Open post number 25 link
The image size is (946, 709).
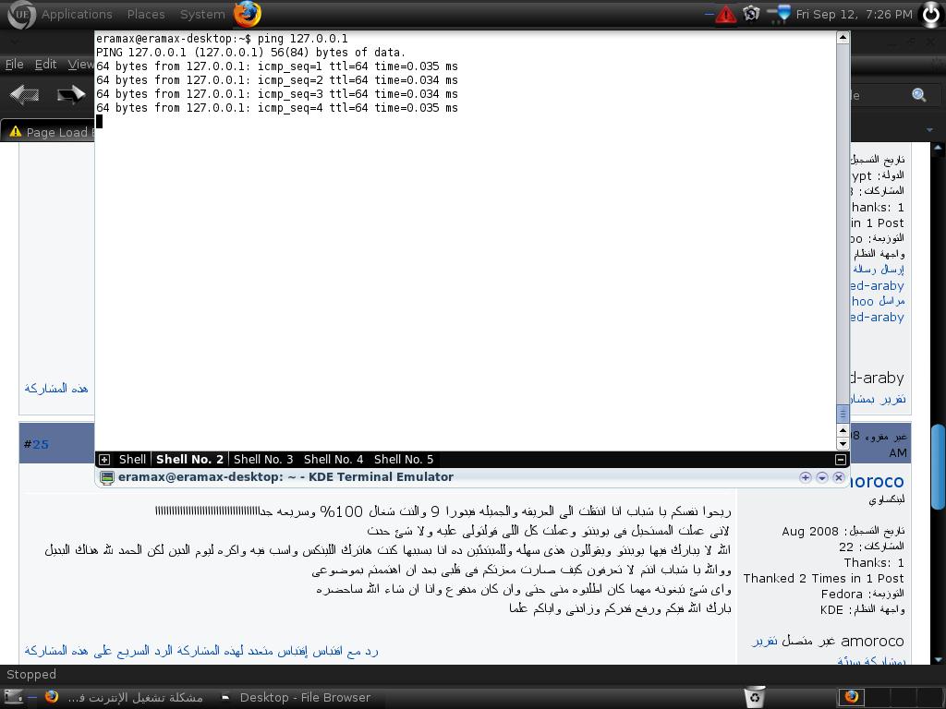pyautogui.click(x=41, y=444)
